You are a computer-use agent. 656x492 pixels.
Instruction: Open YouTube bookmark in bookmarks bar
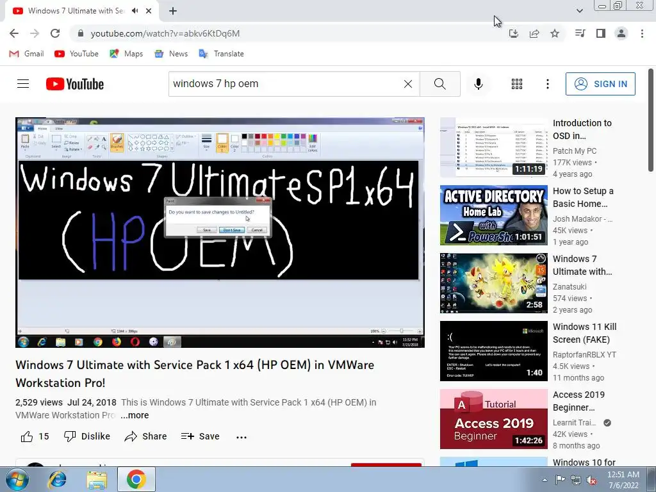click(x=77, y=54)
